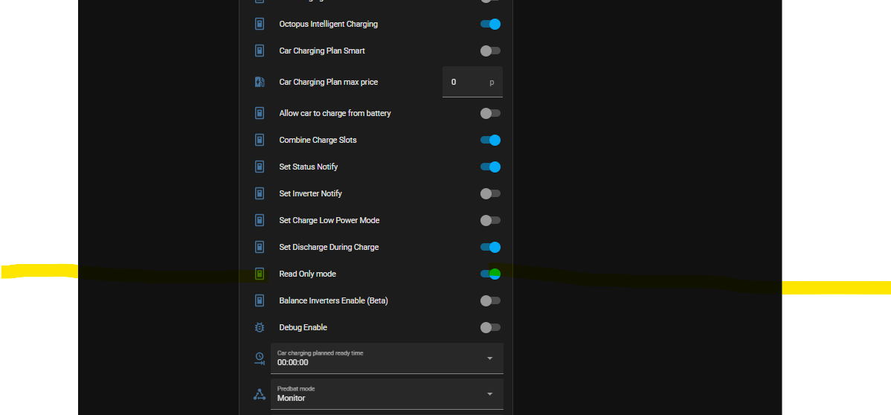Click the Car Charging Plan Smart icon
The image size is (891, 415).
(259, 51)
